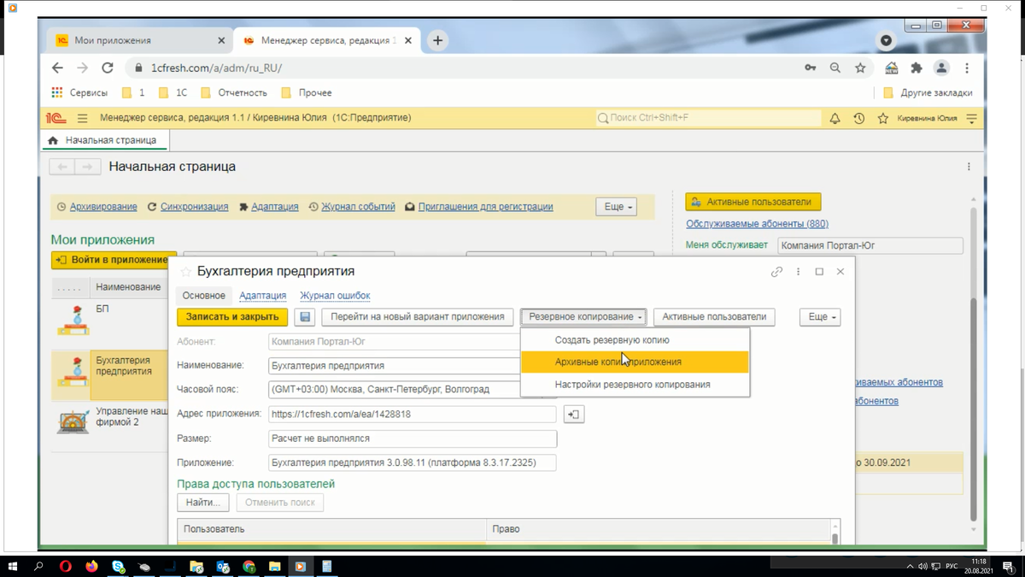Open the Windows notification center
This screenshot has height=577, width=1025.
click(x=1009, y=567)
